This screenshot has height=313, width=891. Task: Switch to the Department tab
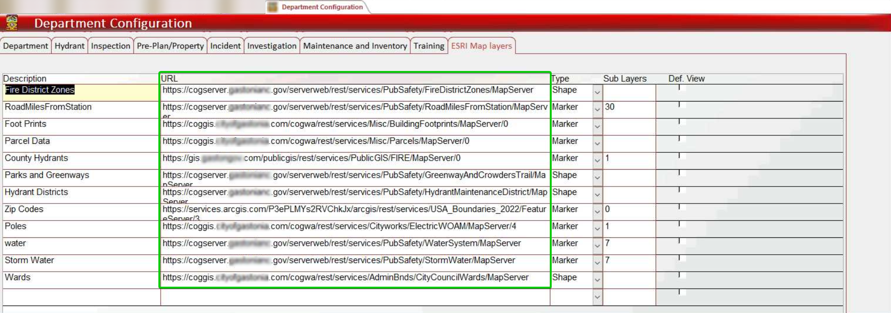tap(25, 46)
